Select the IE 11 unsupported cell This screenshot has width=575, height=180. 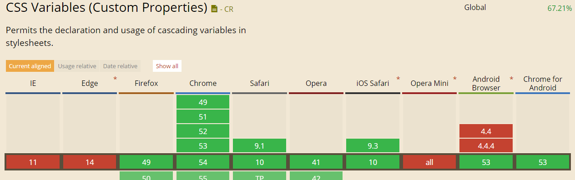tap(33, 162)
